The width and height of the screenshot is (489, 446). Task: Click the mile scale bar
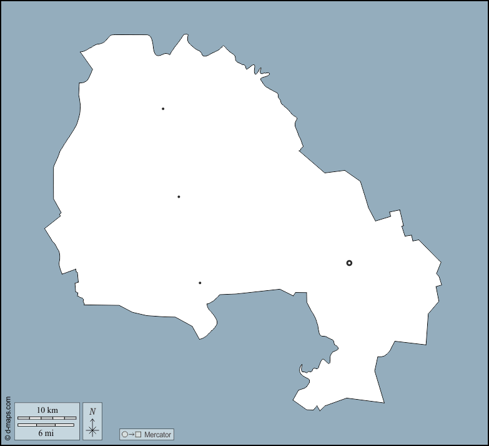46,425
